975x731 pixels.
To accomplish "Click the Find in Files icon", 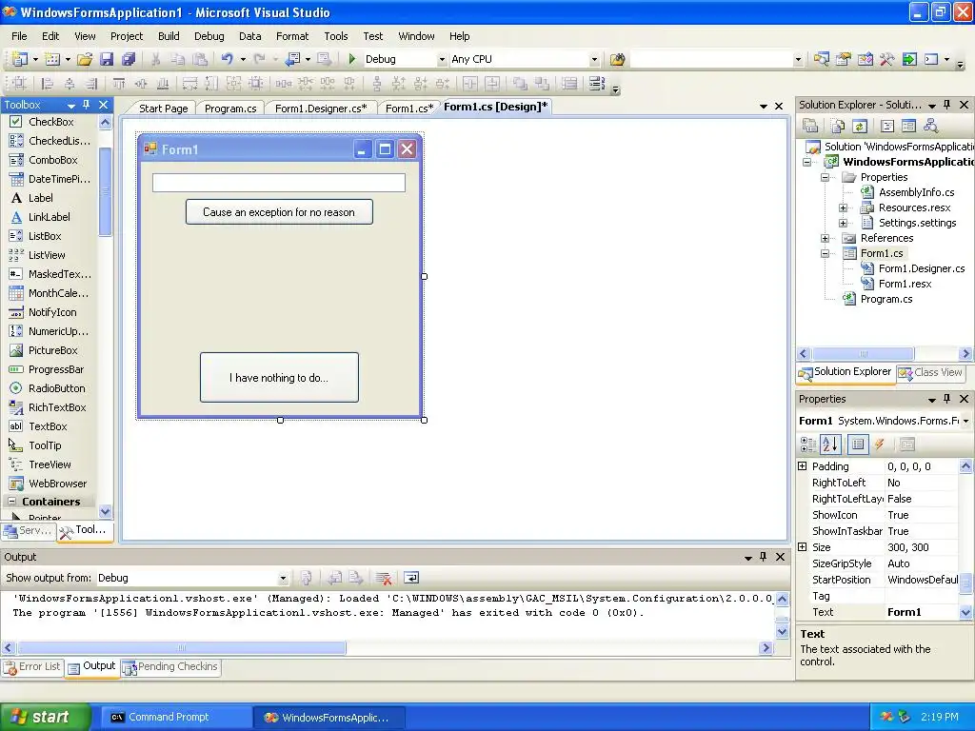I will click(617, 59).
